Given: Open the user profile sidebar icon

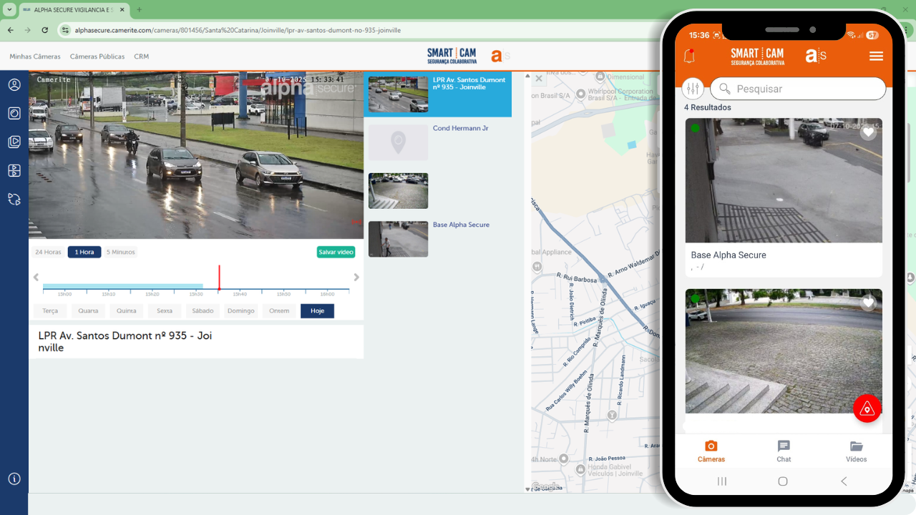Looking at the screenshot, I should pyautogui.click(x=14, y=85).
